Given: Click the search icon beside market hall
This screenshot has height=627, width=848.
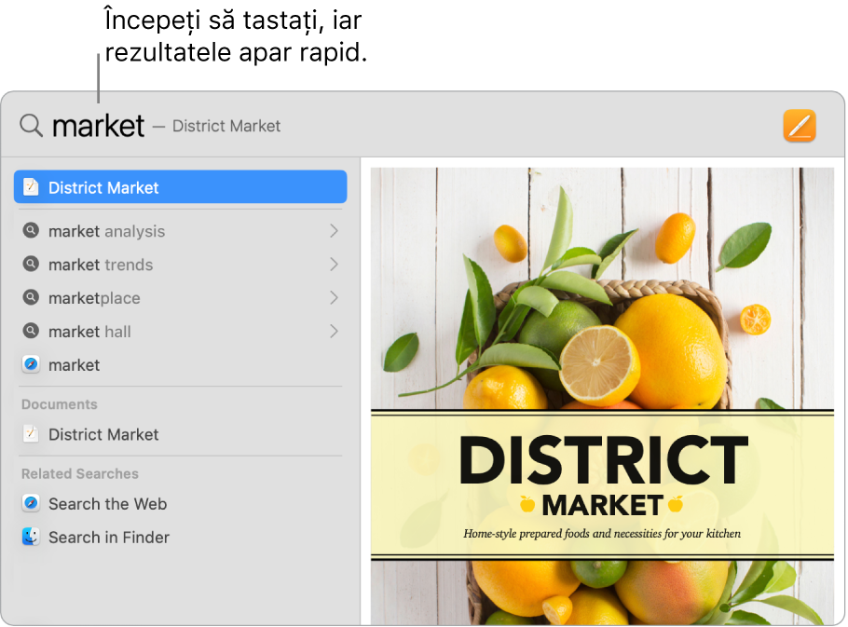Looking at the screenshot, I should coord(29,331).
